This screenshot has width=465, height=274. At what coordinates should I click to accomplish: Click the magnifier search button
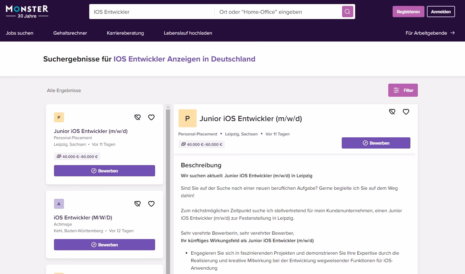coord(347,12)
